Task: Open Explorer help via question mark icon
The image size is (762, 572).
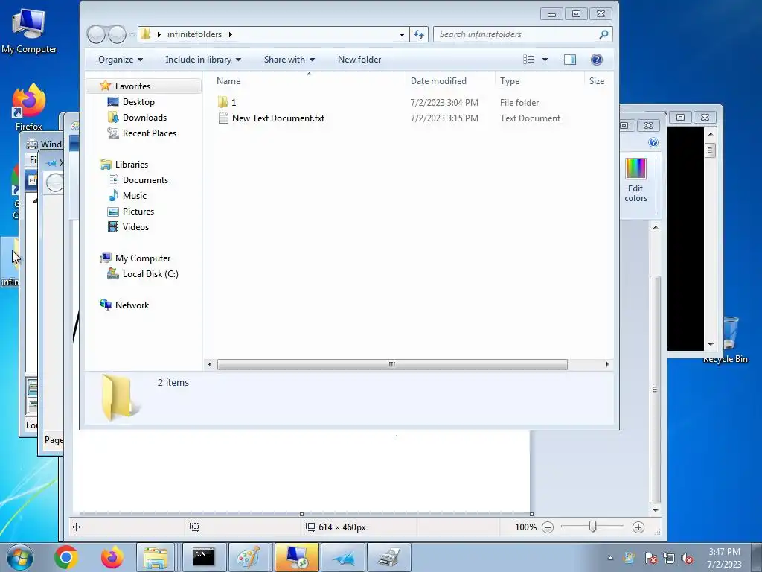Action: (x=596, y=60)
